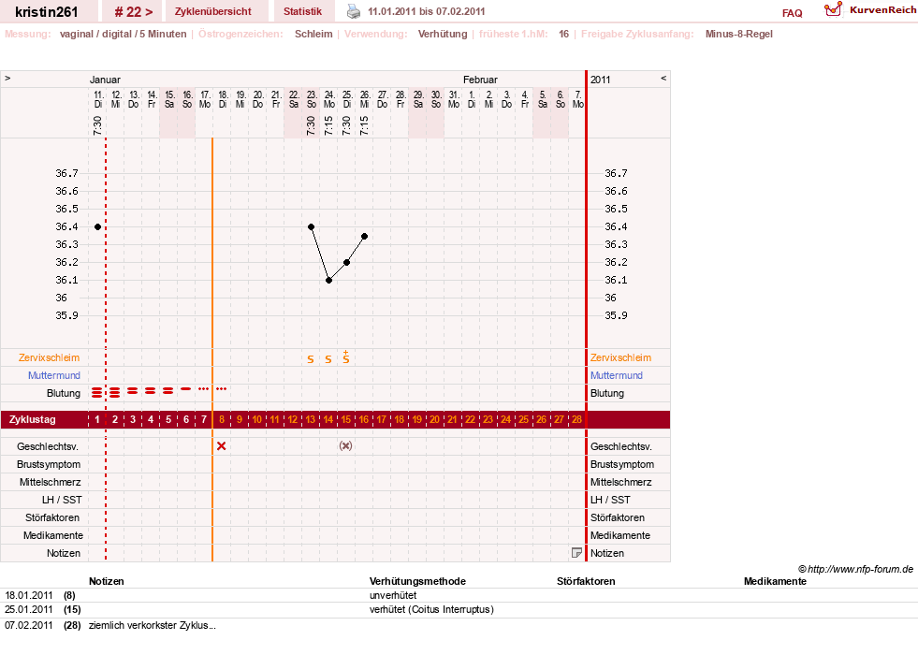Select the 36.35 temperature point on day 16
918x655 pixels.
[x=365, y=237]
